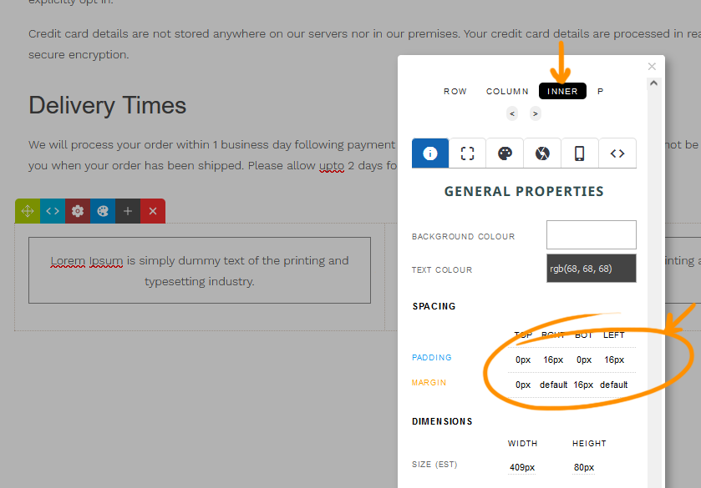Open code view from block toolbar
Screen dimensions: 701x488
pos(53,211)
